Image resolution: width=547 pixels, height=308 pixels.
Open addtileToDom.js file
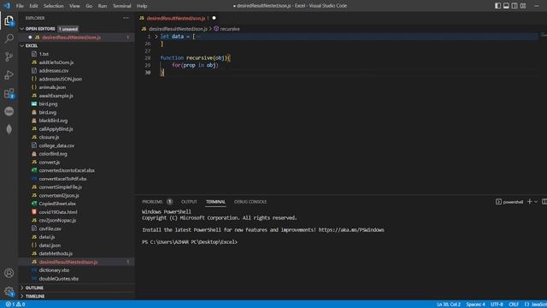(x=56, y=62)
